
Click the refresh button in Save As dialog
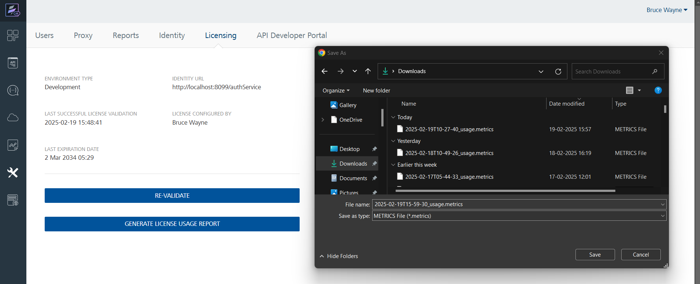click(x=558, y=71)
